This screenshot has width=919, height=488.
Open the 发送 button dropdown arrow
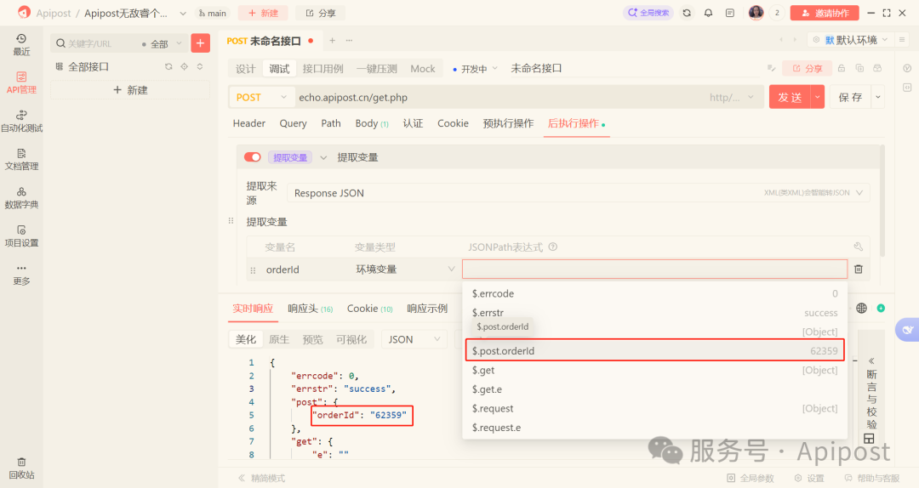click(817, 97)
